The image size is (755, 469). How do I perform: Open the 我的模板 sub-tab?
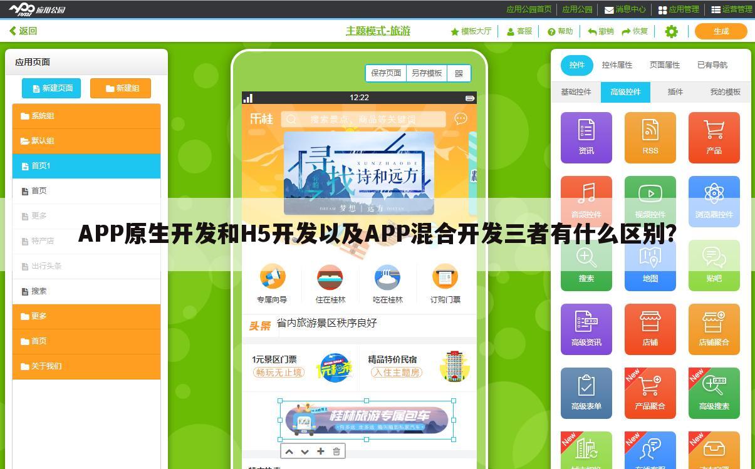coord(726,92)
